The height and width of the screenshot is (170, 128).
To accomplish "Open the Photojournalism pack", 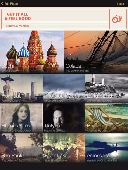I will (64, 88).
